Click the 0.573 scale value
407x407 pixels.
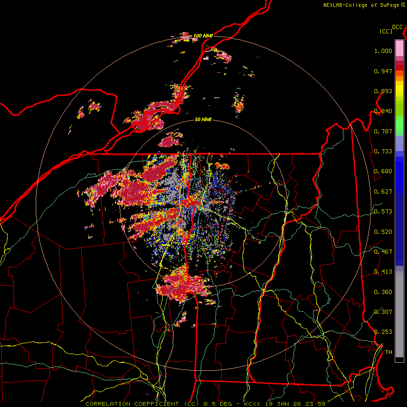click(383, 212)
